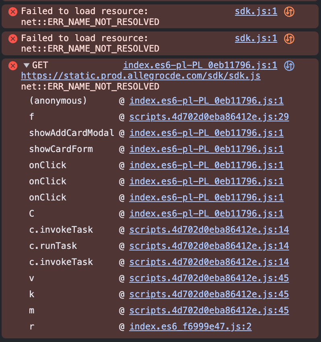Open source link for (anonymous) frame
The image size is (321, 342).
point(206,100)
